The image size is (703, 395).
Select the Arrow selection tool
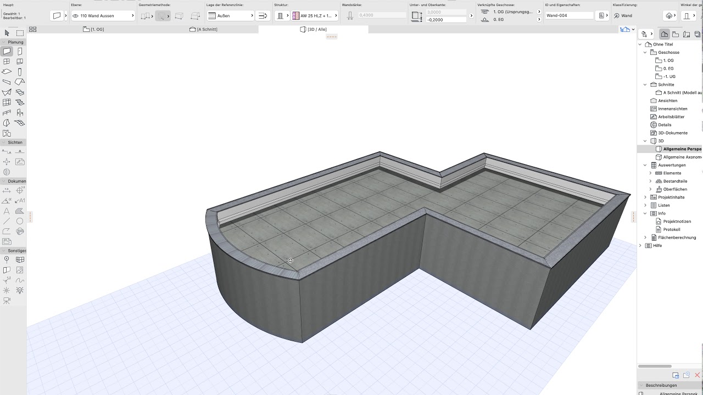point(7,33)
